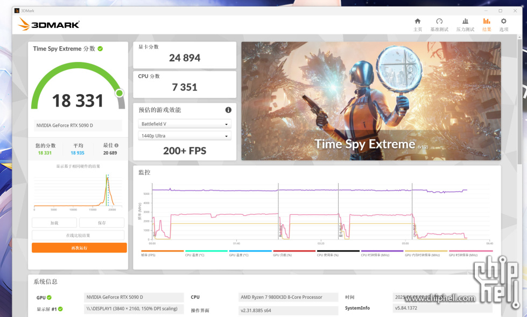
Task: Click the info icon beside 最佳
Action: (116, 145)
